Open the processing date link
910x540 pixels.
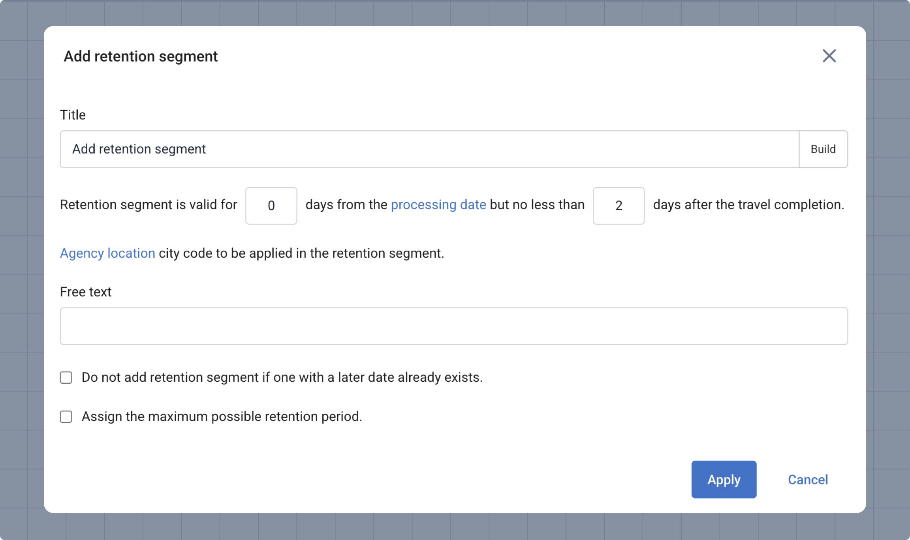tap(438, 205)
